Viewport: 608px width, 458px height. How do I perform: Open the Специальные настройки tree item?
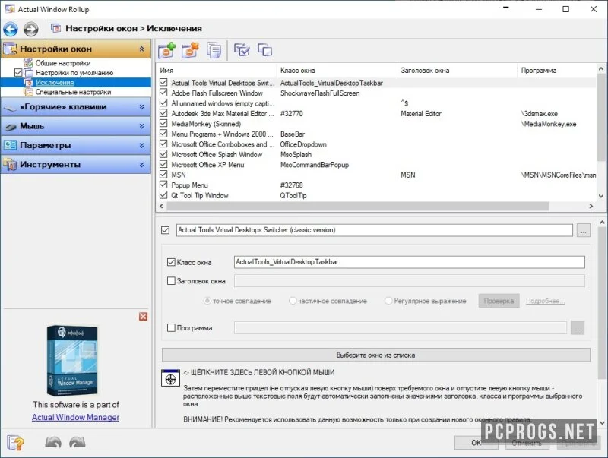coord(73,92)
